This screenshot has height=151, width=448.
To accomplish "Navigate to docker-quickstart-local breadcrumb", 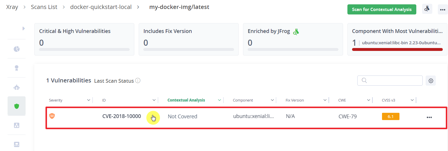I will tap(101, 7).
